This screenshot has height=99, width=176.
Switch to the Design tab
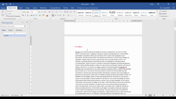click(x=28, y=8)
